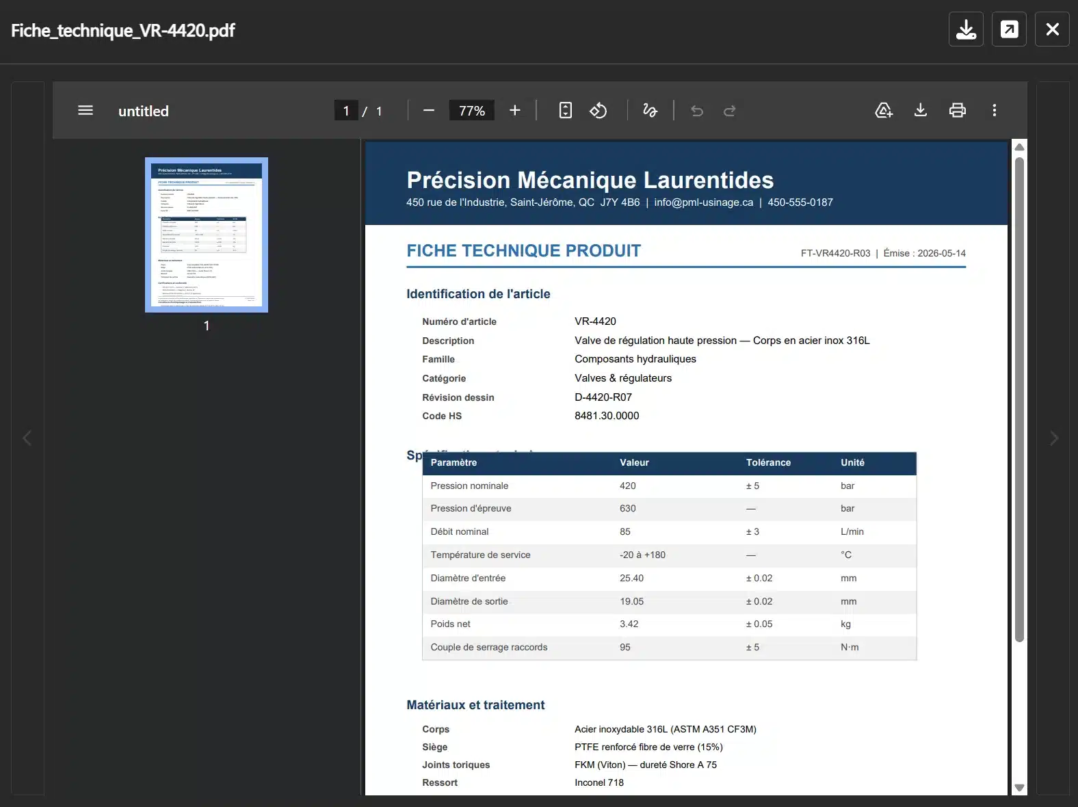This screenshot has width=1078, height=807.
Task: Click the 77% zoom level field
Action: pos(472,110)
